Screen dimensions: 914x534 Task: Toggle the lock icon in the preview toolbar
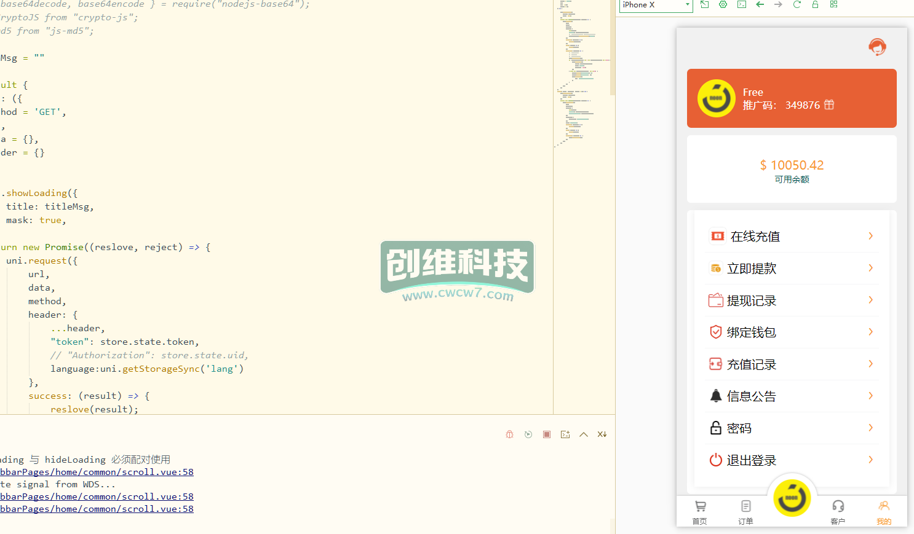click(815, 4)
